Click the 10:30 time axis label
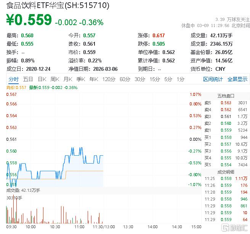Viewport: 250px width, 234px height. [55, 227]
